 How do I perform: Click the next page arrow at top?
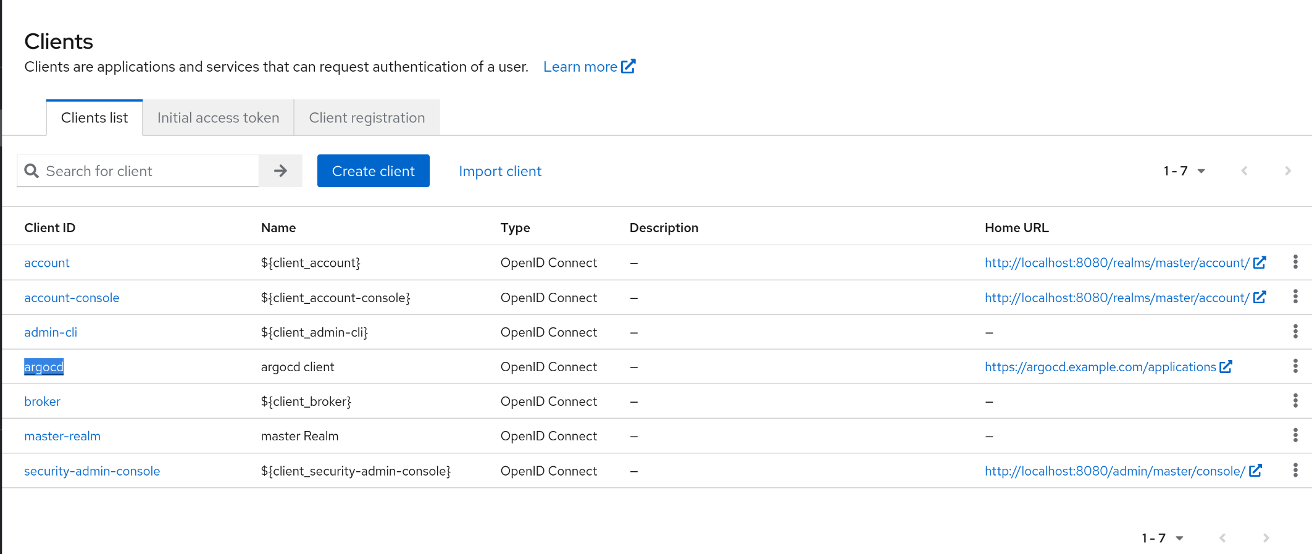pos(1288,171)
